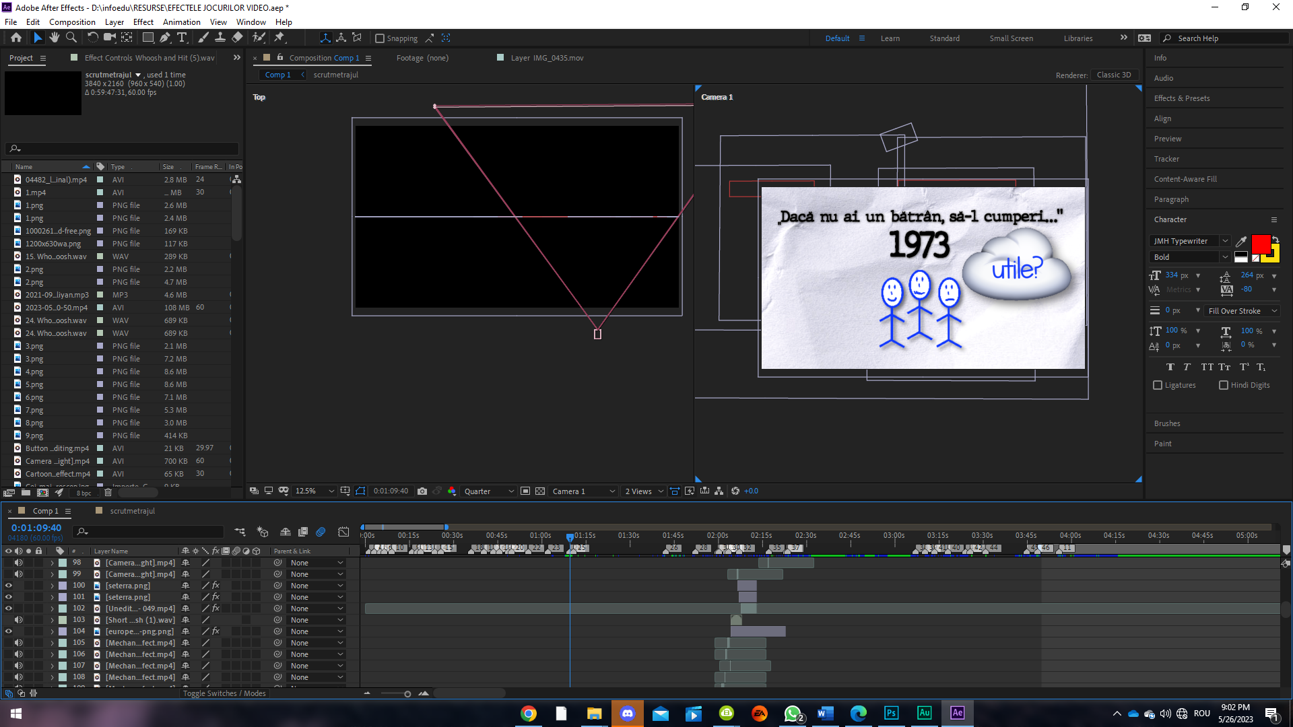Click the snapshot camera icon in viewer
The image size is (1293, 727).
click(422, 491)
